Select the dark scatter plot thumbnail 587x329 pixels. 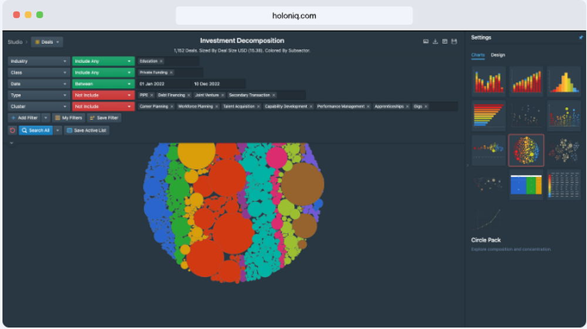point(526,115)
